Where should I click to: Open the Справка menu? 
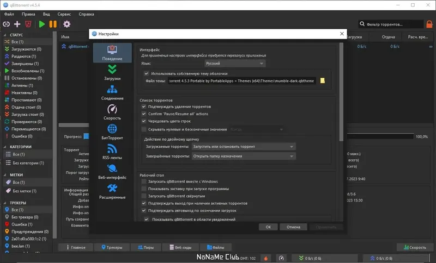(86, 14)
